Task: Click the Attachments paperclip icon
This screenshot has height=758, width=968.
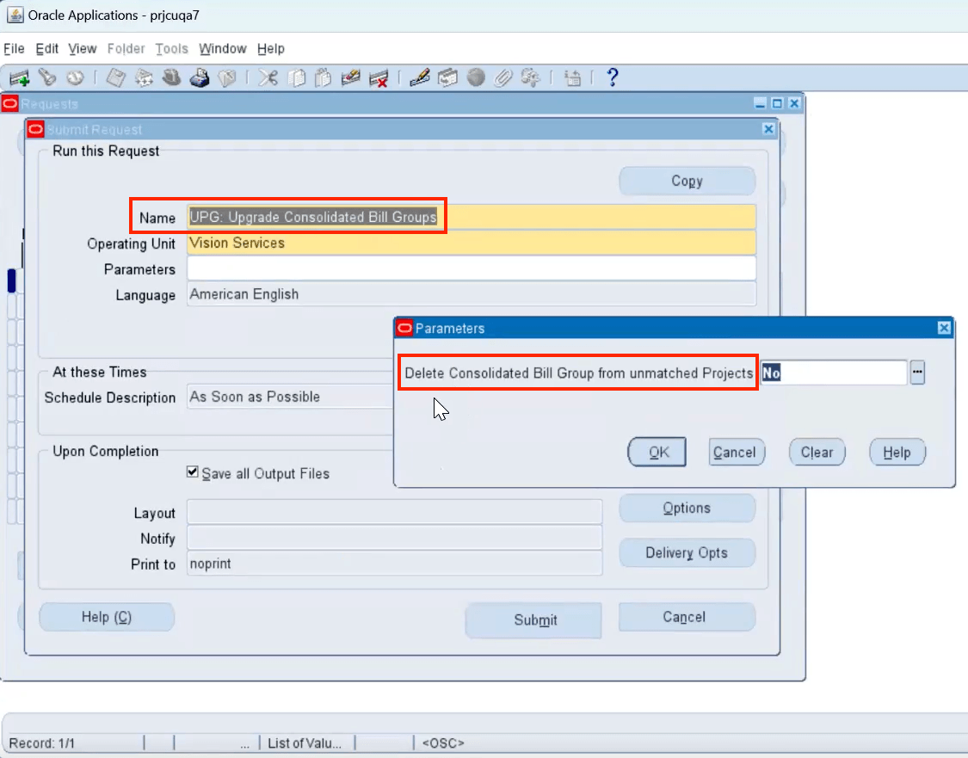Action: (x=503, y=77)
